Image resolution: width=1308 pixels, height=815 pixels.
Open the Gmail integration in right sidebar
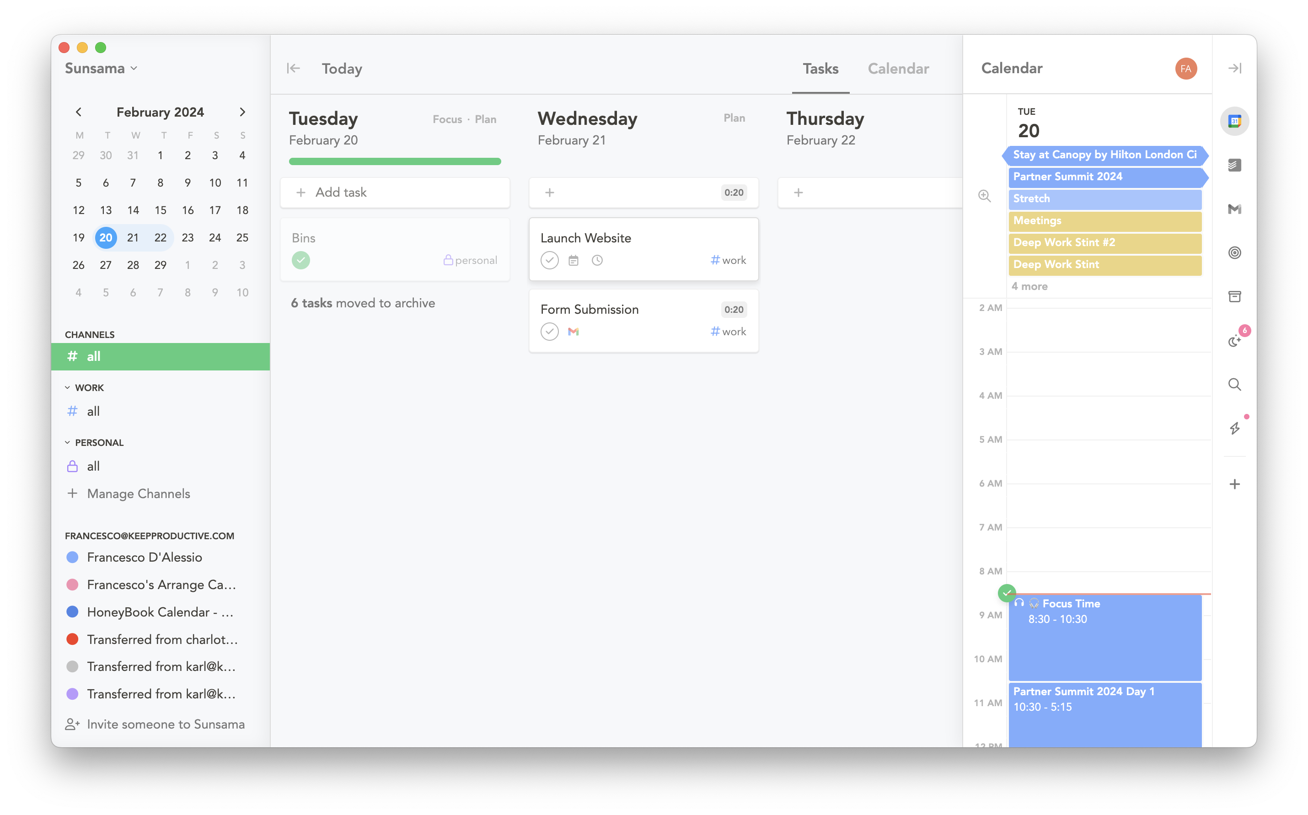[x=1235, y=209]
